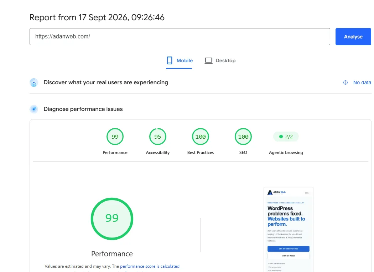Viewport: 374px width, 272px height.
Task: Click the Diagnose performance issues heading
Action: (x=83, y=109)
